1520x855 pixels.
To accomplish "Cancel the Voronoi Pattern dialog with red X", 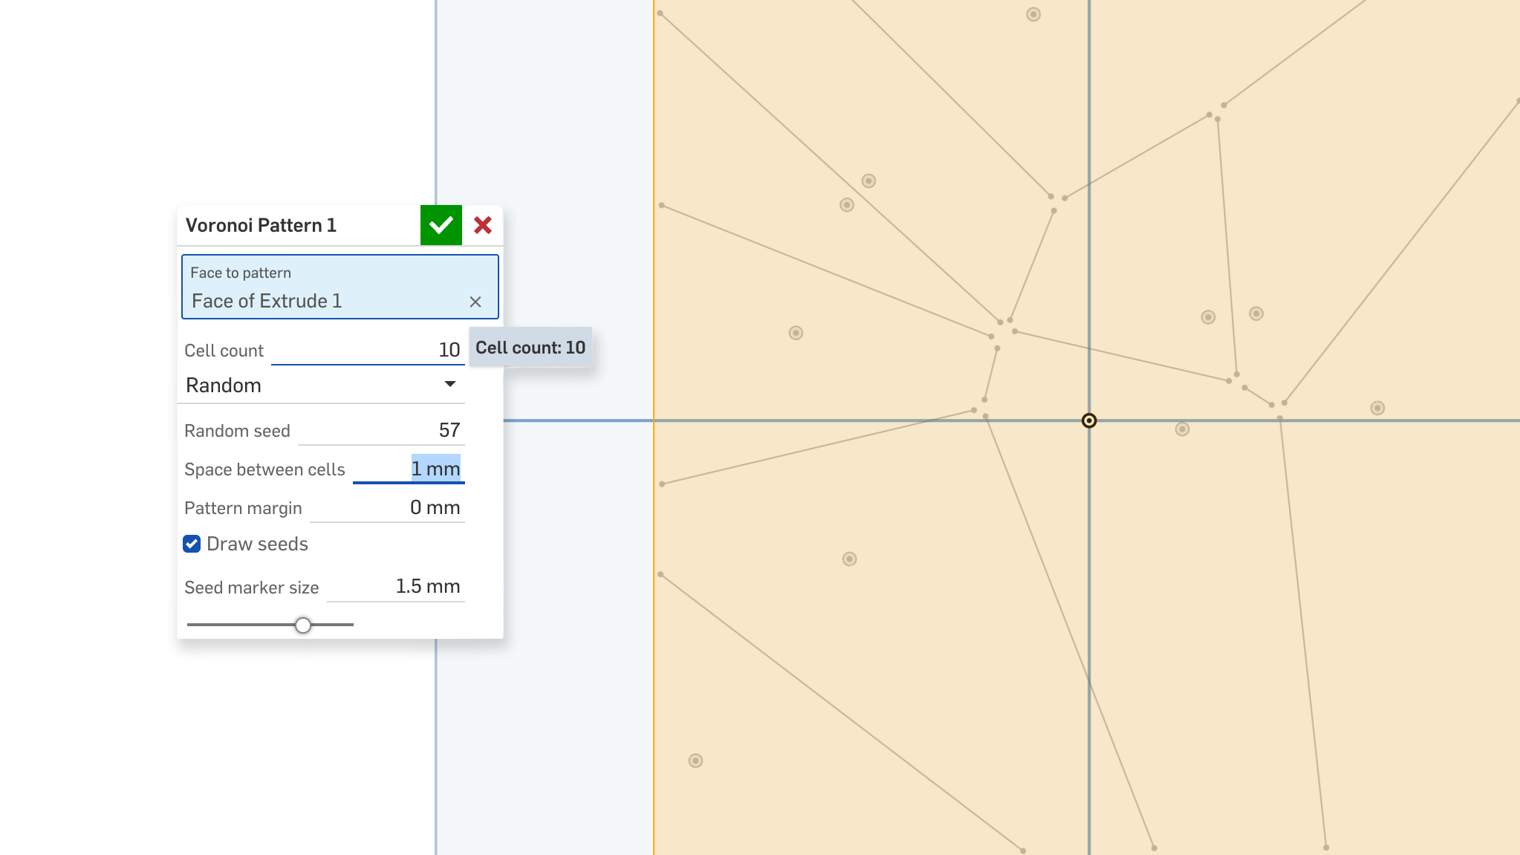I will [483, 225].
